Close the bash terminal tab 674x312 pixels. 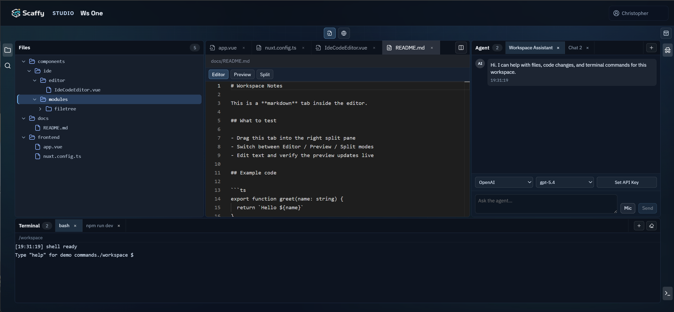coord(75,226)
